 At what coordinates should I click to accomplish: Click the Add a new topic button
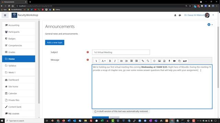(55, 42)
